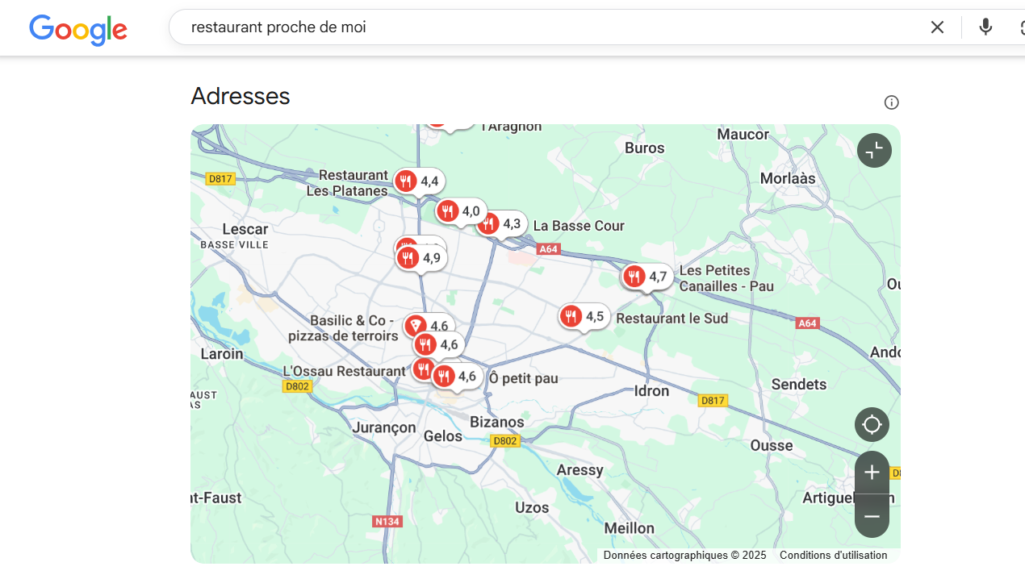The width and height of the screenshot is (1025, 579).
Task: Zoom in using the plus button
Action: 872,473
